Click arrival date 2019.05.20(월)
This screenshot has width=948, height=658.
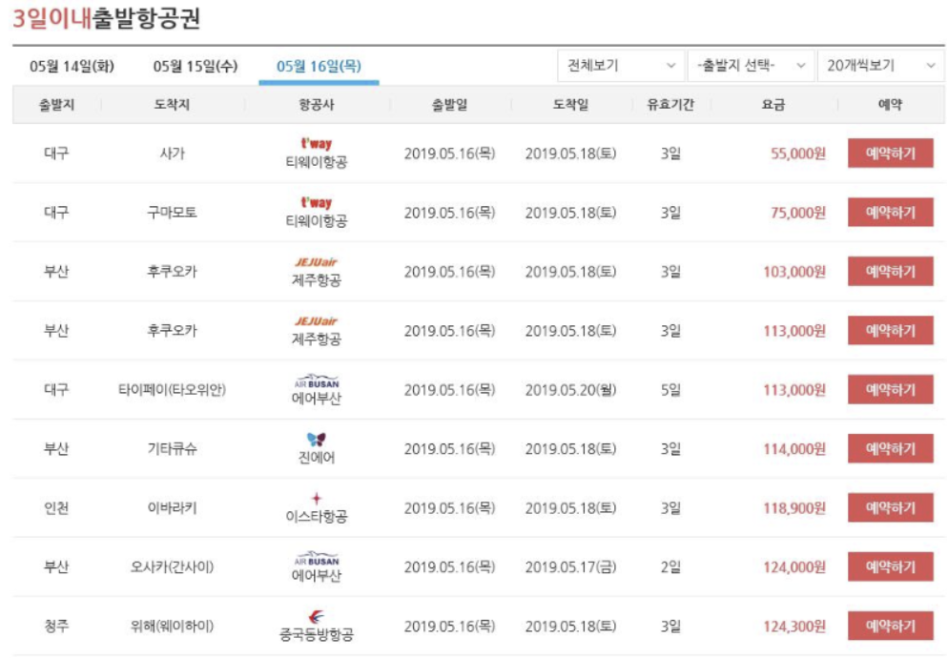click(x=570, y=390)
